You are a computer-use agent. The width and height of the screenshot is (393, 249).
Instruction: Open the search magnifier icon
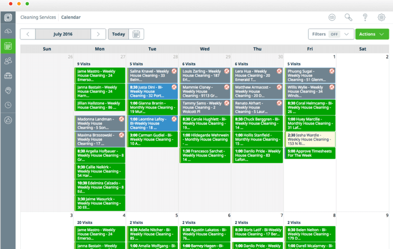point(348,17)
